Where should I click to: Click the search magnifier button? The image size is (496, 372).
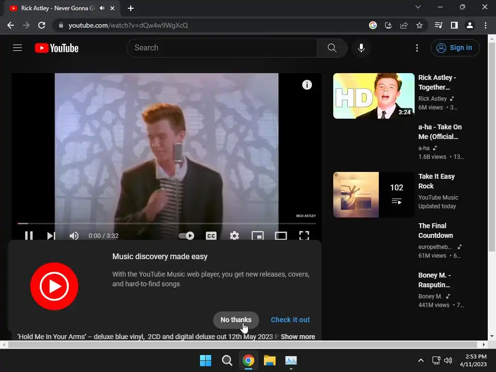pyautogui.click(x=332, y=48)
